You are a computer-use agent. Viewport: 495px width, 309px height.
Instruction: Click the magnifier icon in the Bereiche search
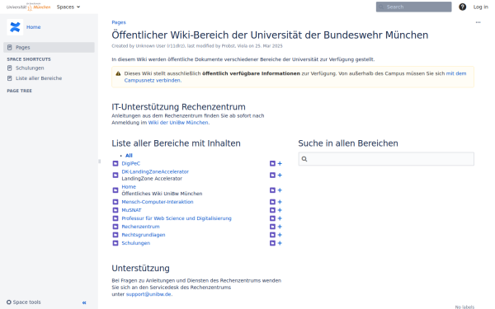click(x=304, y=159)
